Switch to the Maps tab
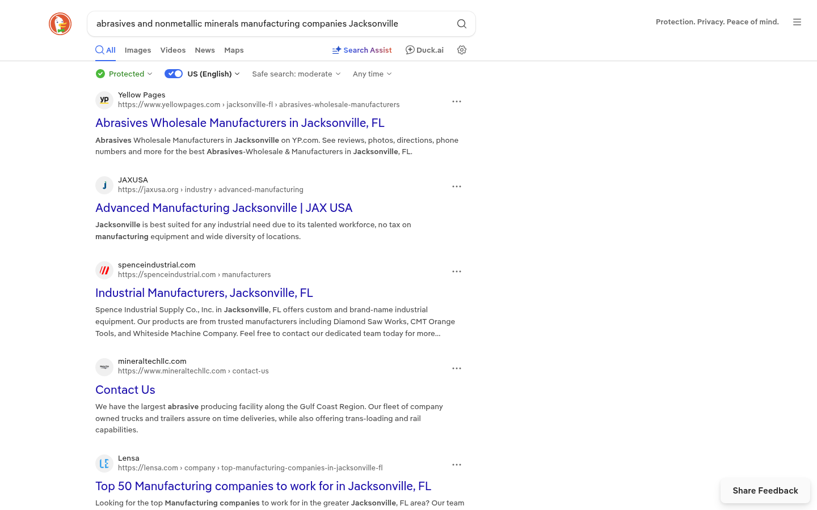Image resolution: width=817 pixels, height=510 pixels. (234, 50)
